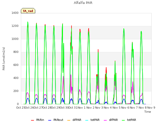Click the 600 y-axis tick label
The image size is (167, 125).
point(16,65)
